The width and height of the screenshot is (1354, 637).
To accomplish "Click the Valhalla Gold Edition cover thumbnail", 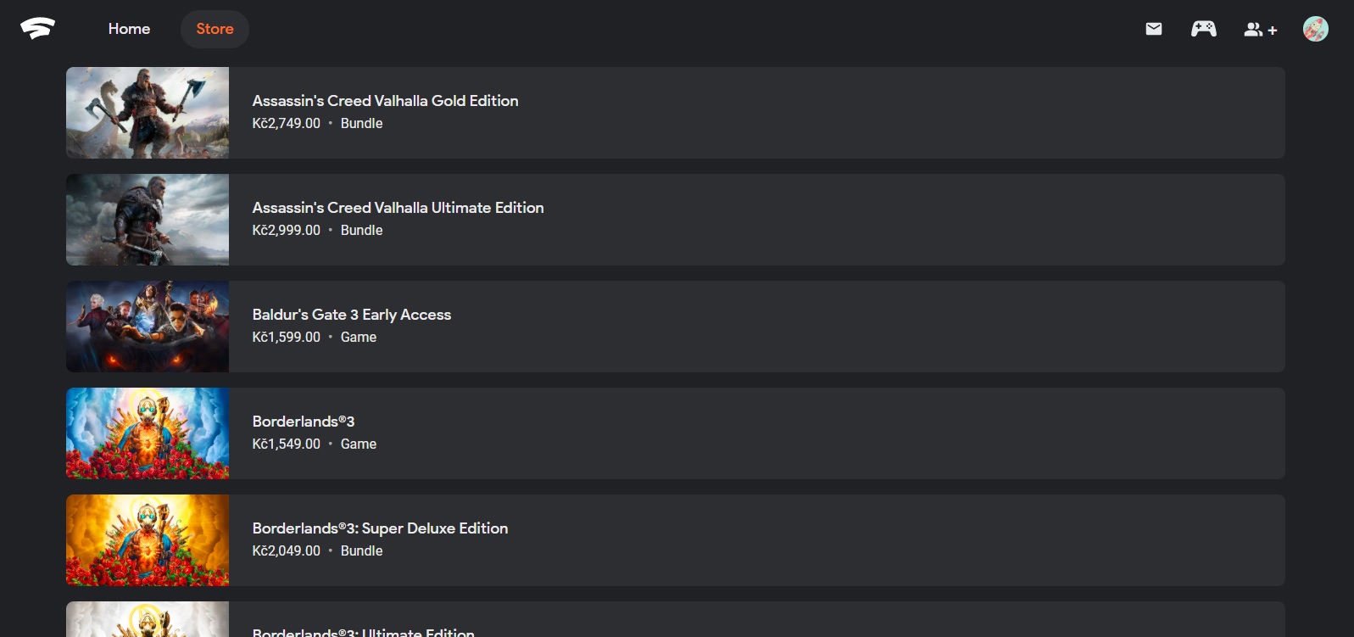I will click(148, 113).
